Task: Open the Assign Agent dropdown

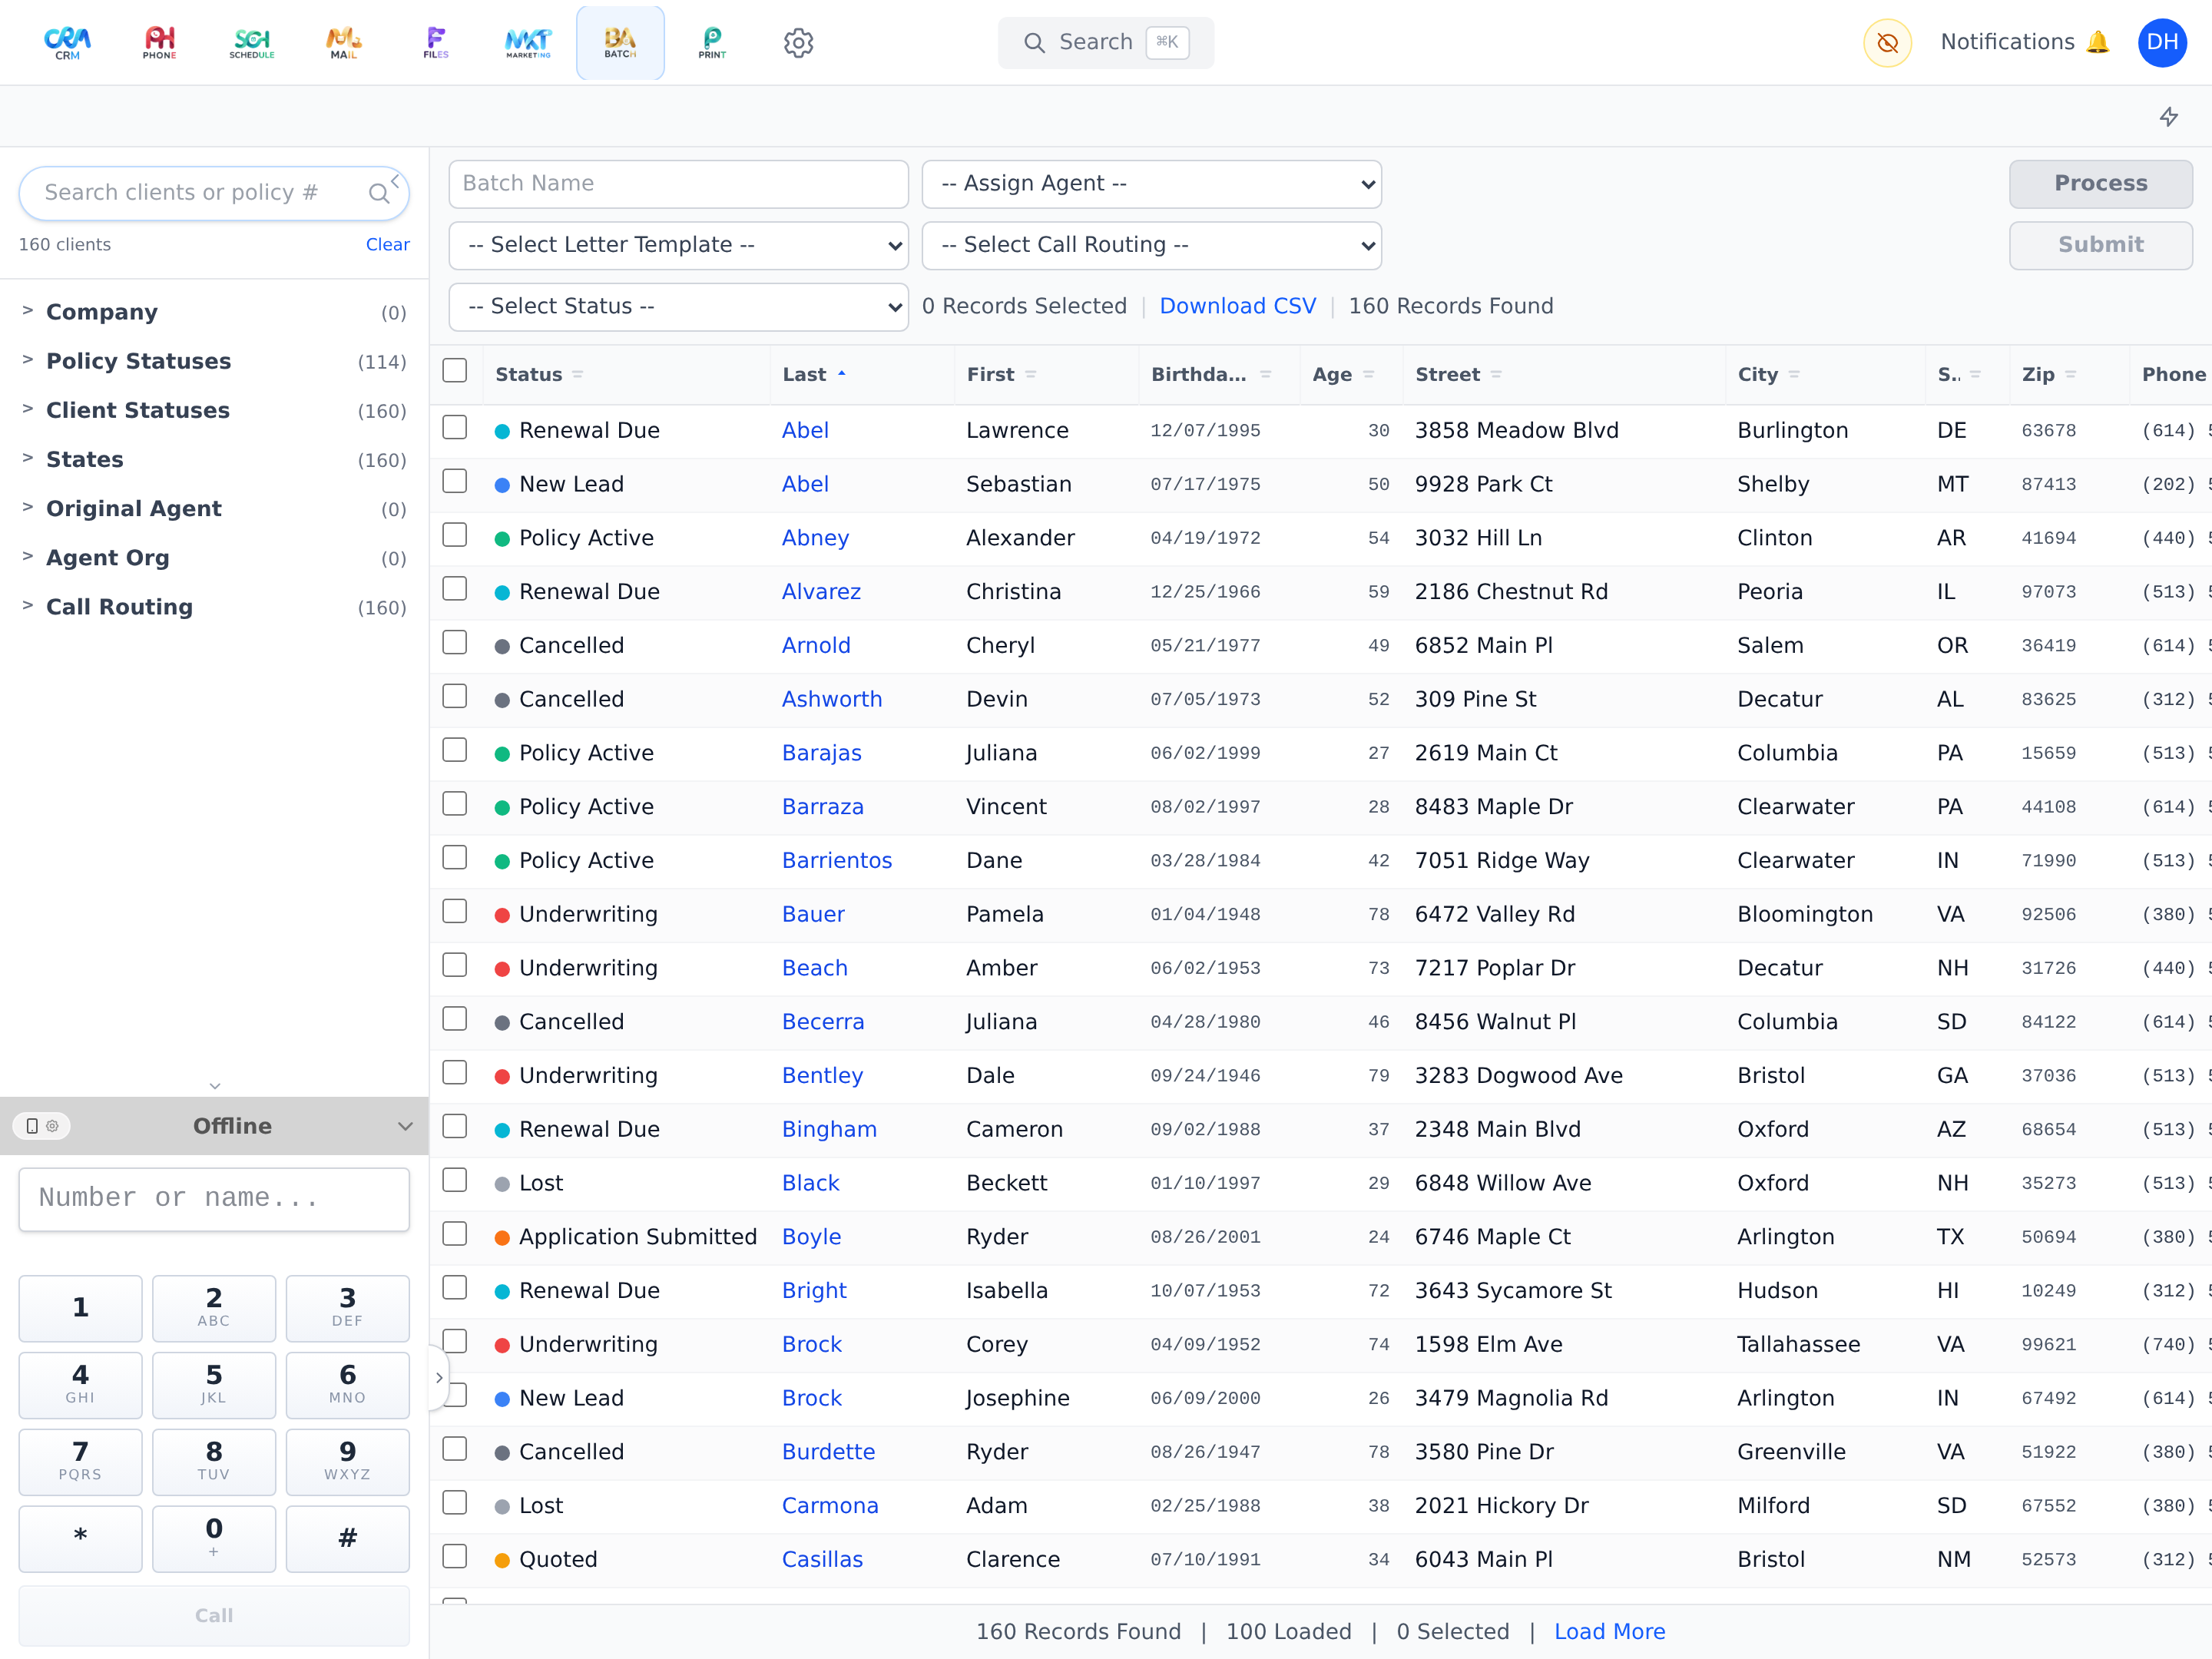Action: click(1151, 184)
